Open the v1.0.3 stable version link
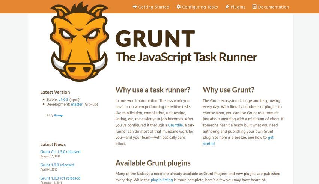This screenshot has height=184, width=319. tap(63, 100)
